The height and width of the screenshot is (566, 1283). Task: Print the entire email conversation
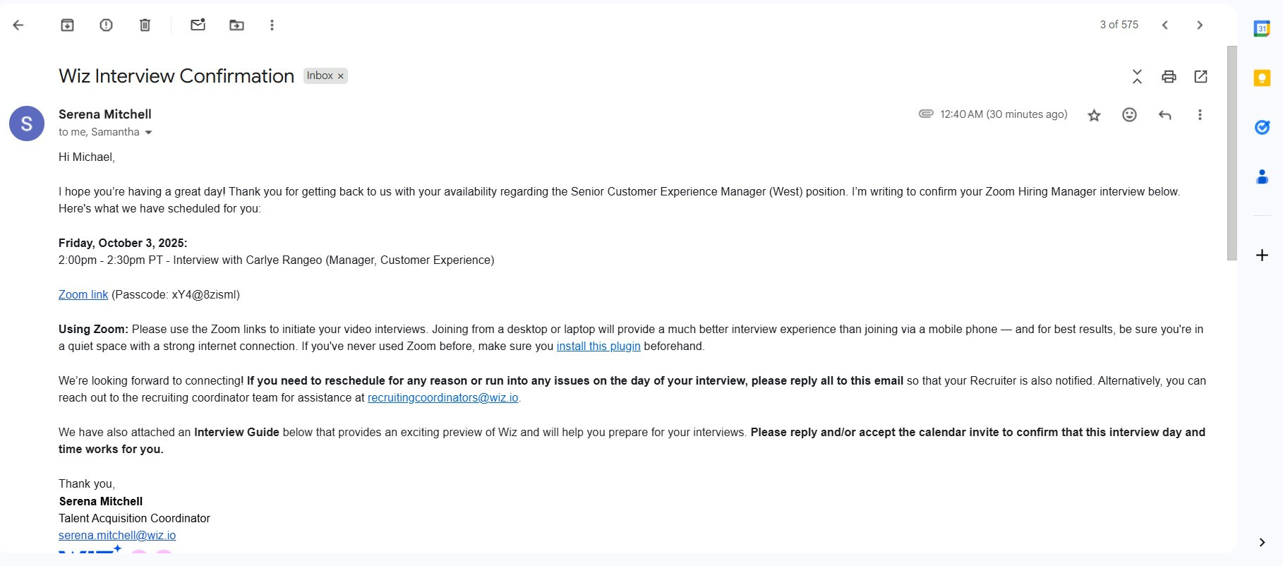1169,76
